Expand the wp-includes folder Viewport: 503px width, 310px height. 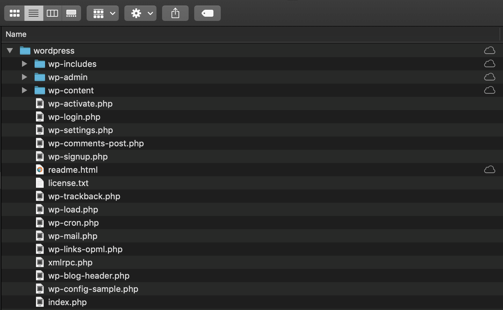pos(24,63)
